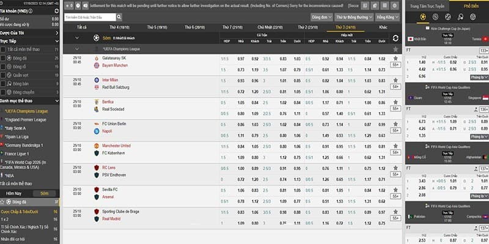Favorite the UEFA Champions League header star

click(395, 49)
